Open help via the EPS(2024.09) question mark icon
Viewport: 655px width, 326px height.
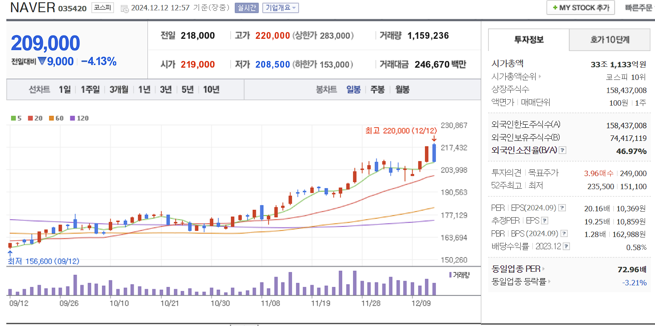(x=561, y=208)
